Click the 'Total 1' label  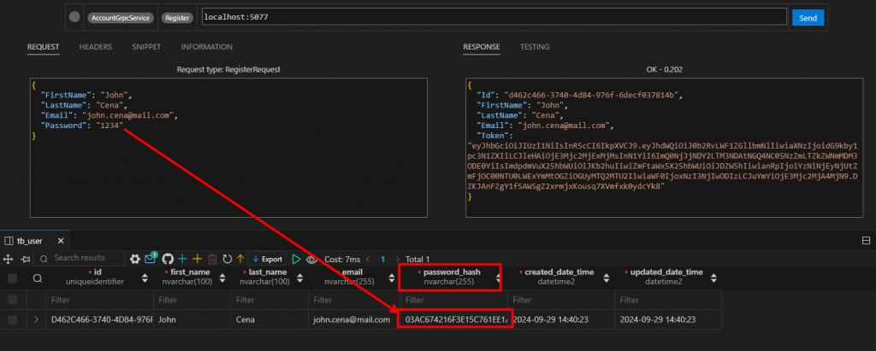pos(417,260)
